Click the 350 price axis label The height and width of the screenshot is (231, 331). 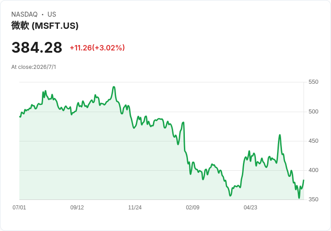[313, 199]
